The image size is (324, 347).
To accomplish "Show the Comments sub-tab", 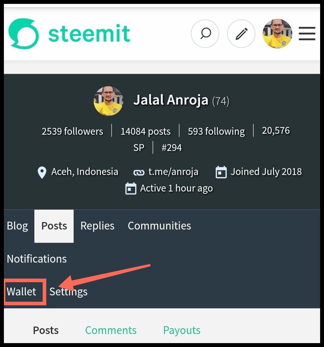I will tap(111, 330).
